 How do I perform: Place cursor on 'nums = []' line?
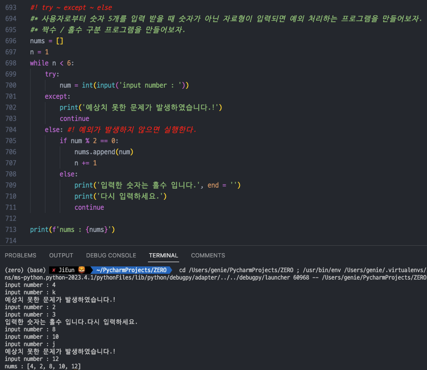point(47,41)
